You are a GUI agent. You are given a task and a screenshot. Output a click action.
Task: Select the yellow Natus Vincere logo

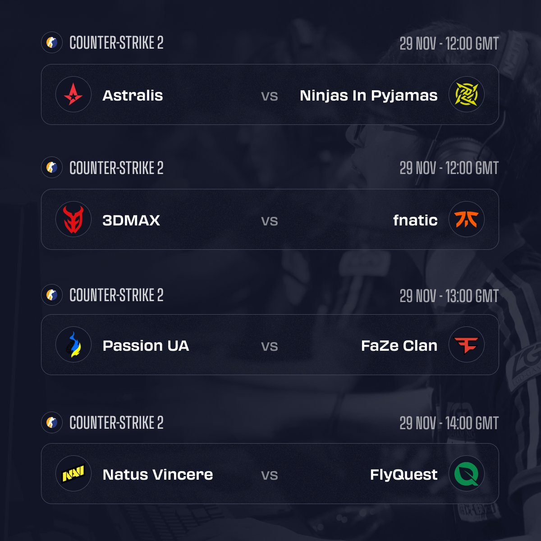coord(73,474)
